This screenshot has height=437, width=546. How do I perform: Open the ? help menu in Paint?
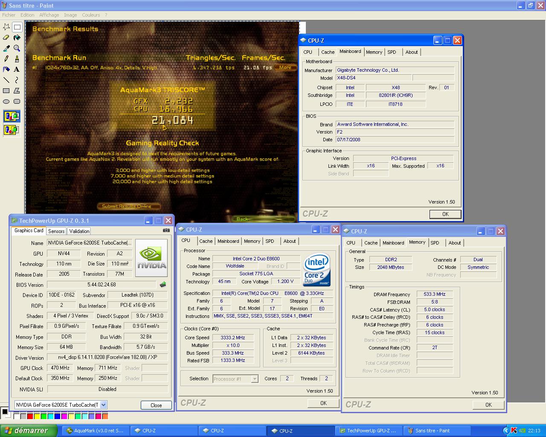(106, 15)
